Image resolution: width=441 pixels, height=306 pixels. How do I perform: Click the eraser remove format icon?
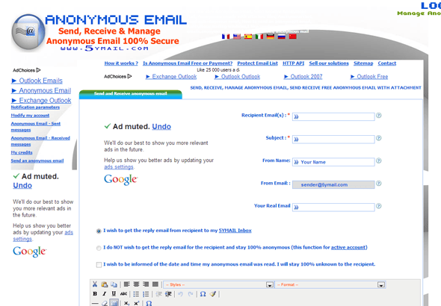(x=105, y=303)
